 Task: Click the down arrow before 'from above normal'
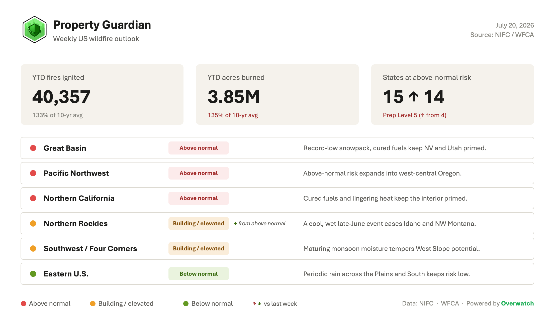235,223
